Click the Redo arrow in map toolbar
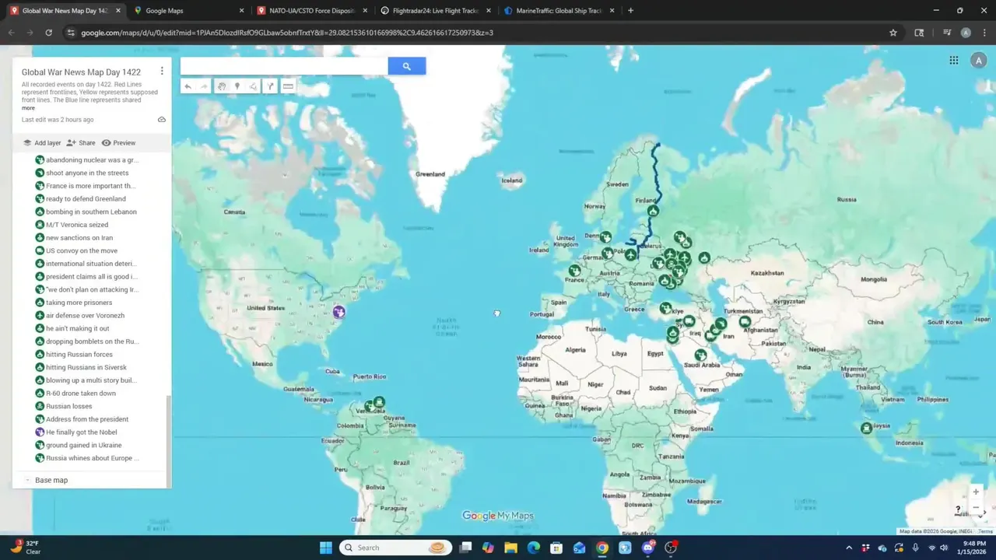This screenshot has height=560, width=996. point(204,86)
